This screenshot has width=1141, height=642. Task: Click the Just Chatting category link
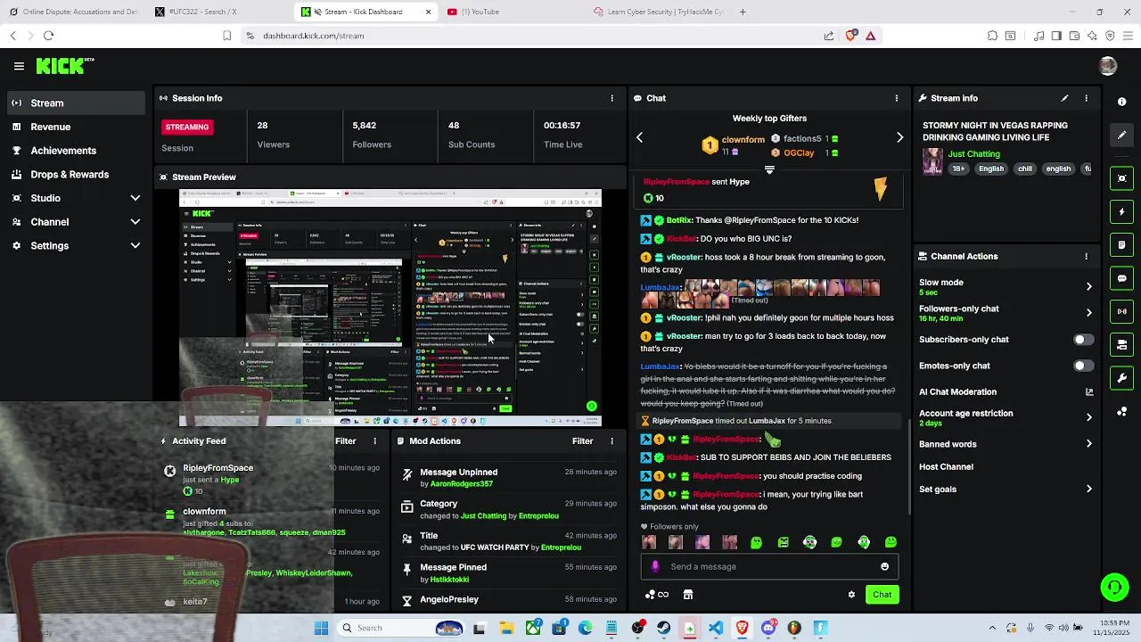pos(973,153)
